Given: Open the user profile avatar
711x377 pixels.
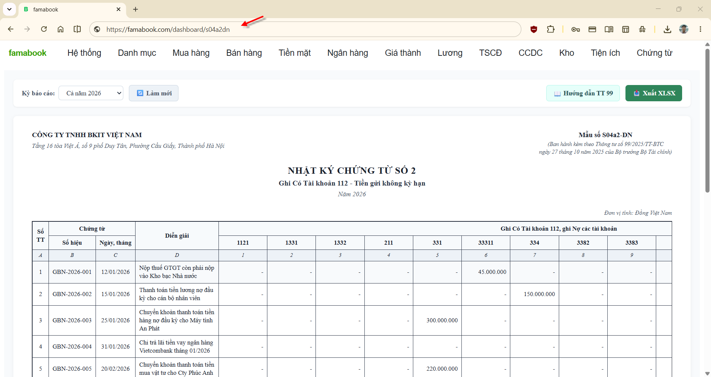Looking at the screenshot, I should point(684,29).
